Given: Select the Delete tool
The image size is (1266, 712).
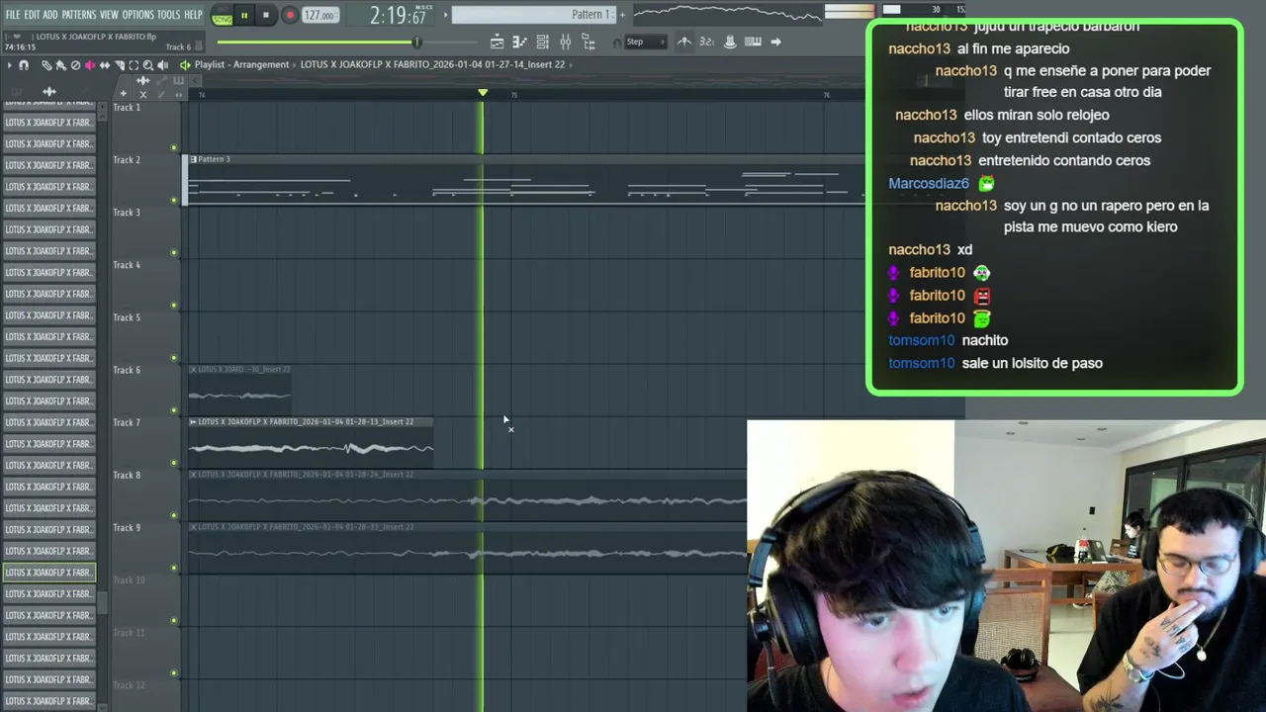Looking at the screenshot, I should (75, 65).
